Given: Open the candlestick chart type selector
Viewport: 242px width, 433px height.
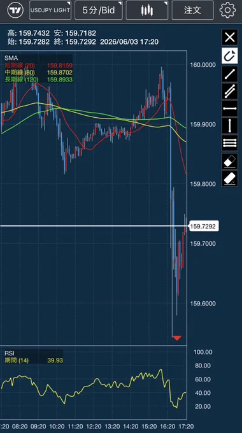Looking at the screenshot, I should coord(147,10).
